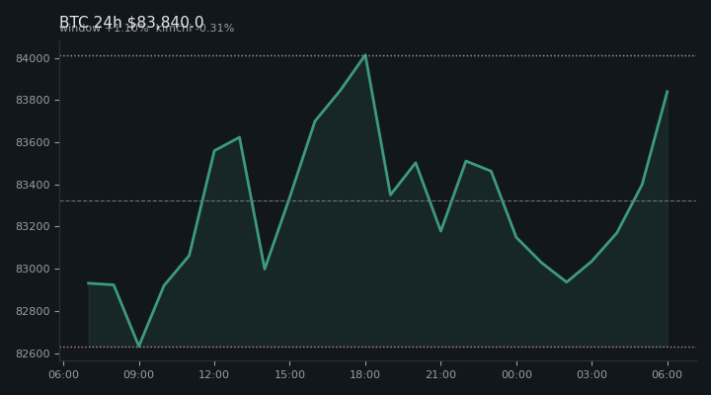Select the 83200 y-axis label

[x=33, y=226]
